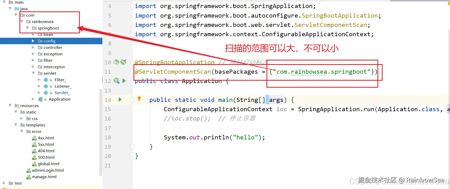The height and width of the screenshot is (189, 450).
Task: Click the css folder icon
Action: [29, 119]
